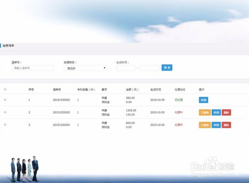Tick the select-all checkbox in the table header
This screenshot has width=249, height=183.
click(5, 90)
